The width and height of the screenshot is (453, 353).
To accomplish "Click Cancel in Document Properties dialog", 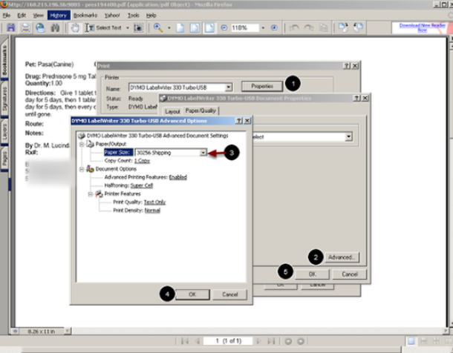I will [349, 274].
